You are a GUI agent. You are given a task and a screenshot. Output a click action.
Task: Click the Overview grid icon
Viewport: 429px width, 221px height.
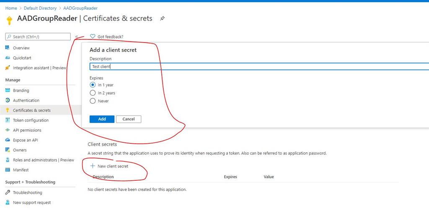(8, 48)
